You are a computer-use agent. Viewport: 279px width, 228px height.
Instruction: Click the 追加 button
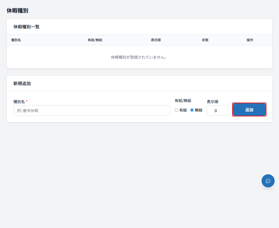249,110
